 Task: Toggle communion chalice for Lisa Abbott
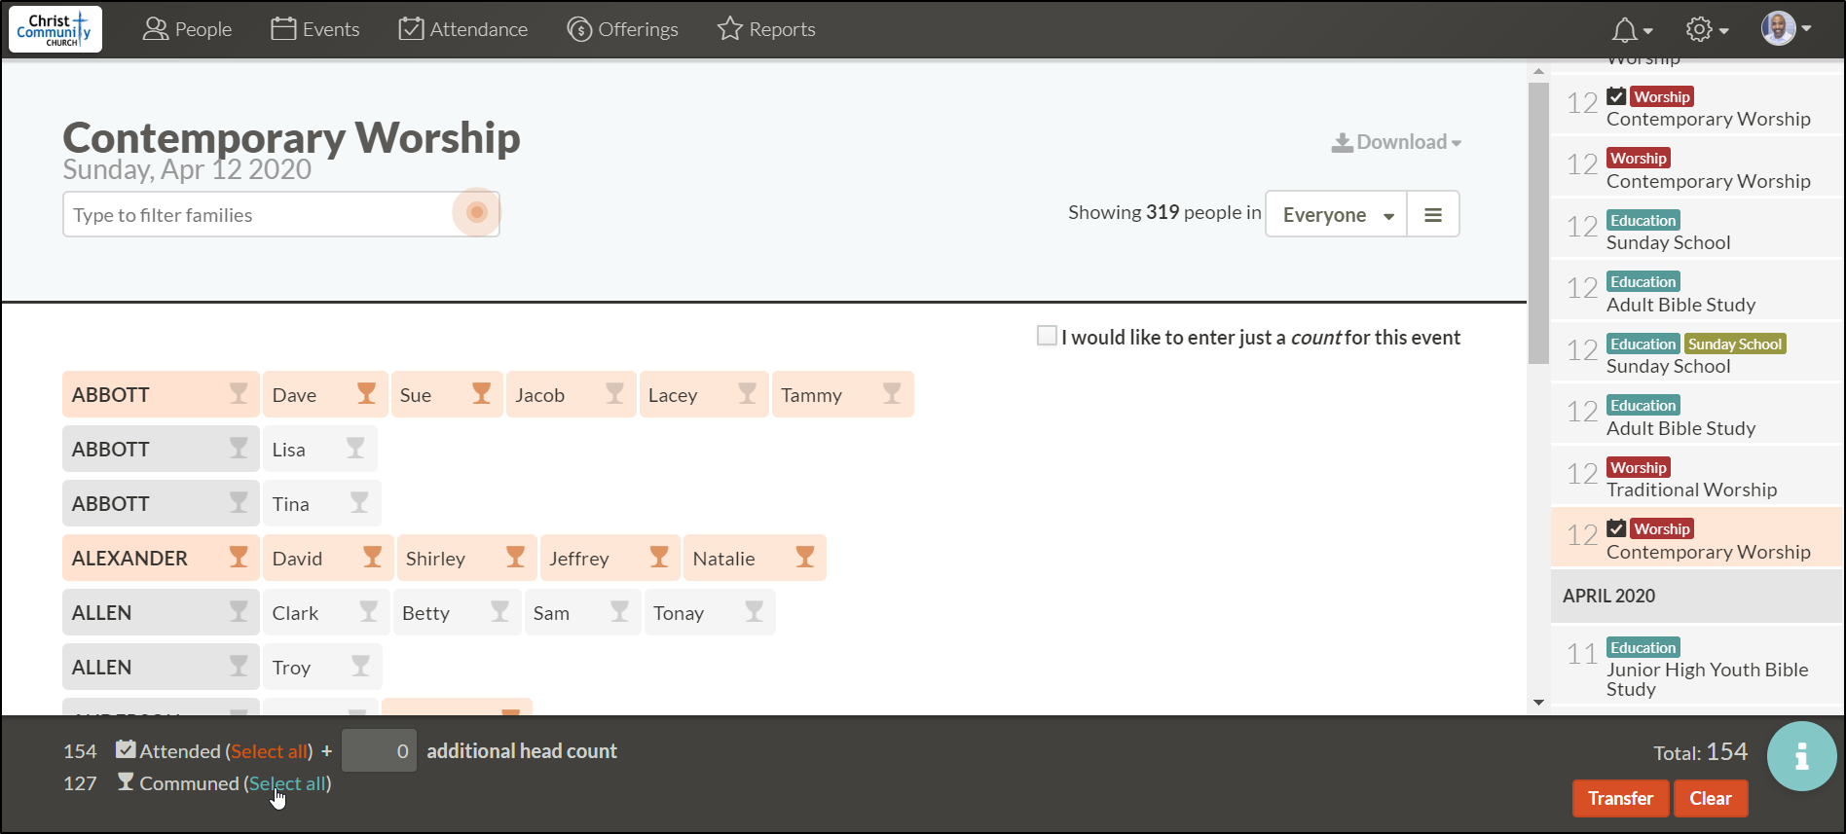(x=355, y=449)
